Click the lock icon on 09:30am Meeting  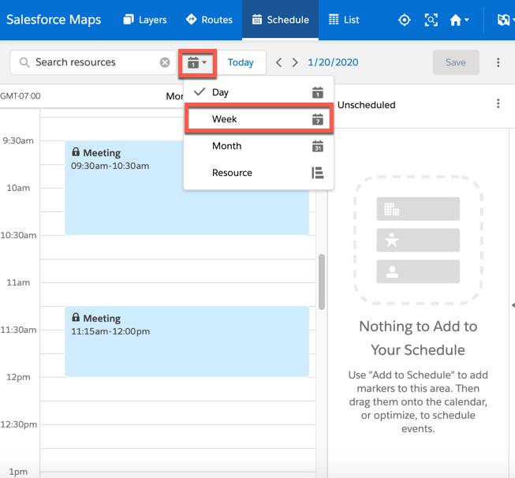[x=76, y=151]
